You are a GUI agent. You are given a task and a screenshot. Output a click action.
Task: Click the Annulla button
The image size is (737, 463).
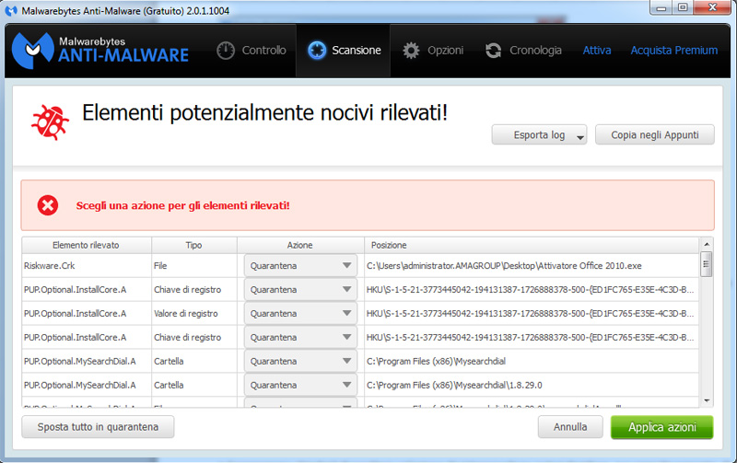(570, 427)
